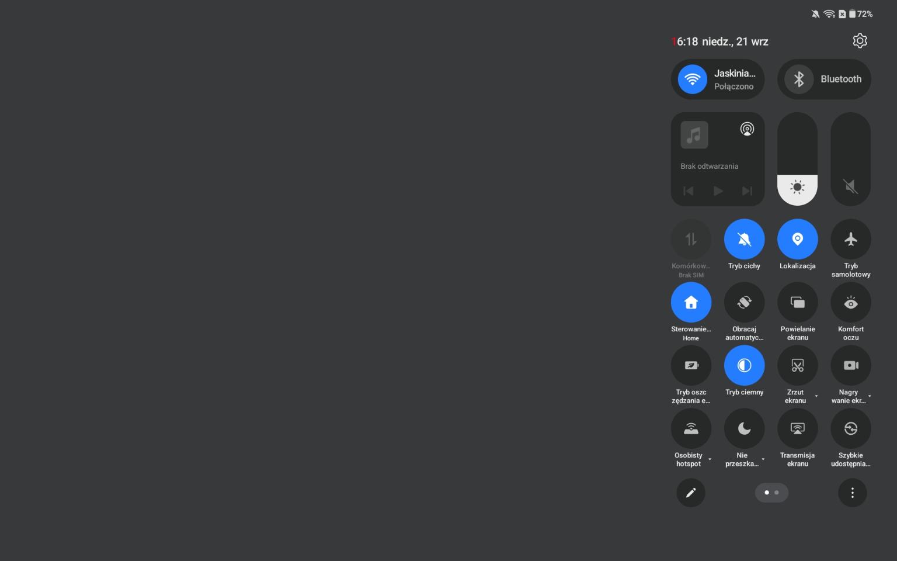Image resolution: width=897 pixels, height=561 pixels.
Task: Open Szybkie udostępnianie quick share
Action: (x=850, y=429)
